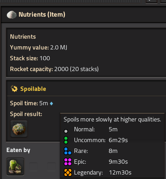The width and height of the screenshot is (166, 179).
Task: Open the spoilage spoil result item
Action: tap(19, 129)
